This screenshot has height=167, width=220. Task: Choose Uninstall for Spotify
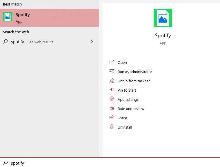[x=125, y=127]
